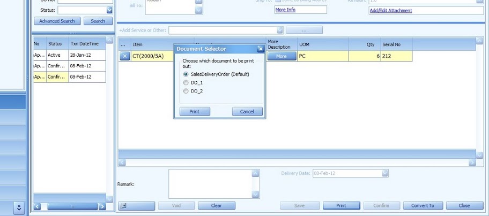Click the bottom Close button
Viewport: 489px width, 216px height.
(465, 205)
